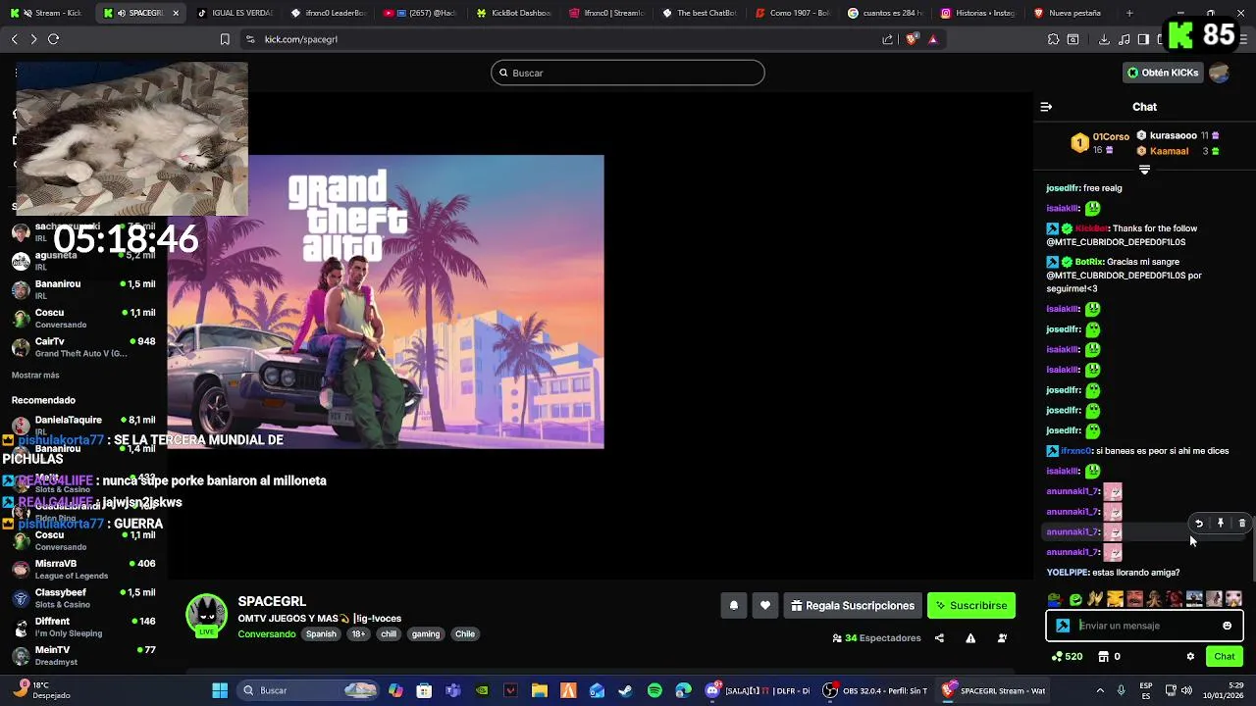The image size is (1256, 706).
Task: Open Windows Start menu
Action: point(220,690)
